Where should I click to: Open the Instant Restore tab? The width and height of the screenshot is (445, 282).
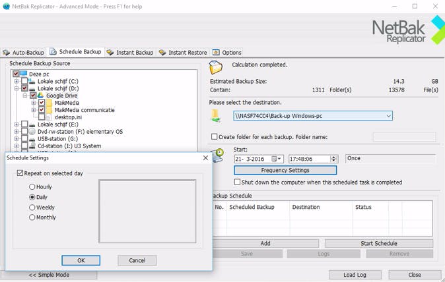(x=183, y=52)
